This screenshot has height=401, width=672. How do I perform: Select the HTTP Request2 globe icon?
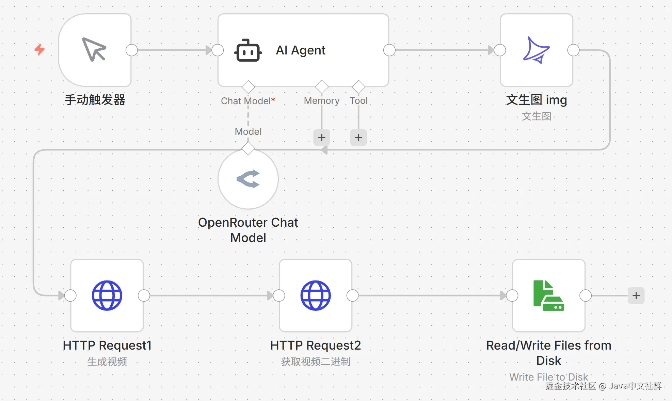coord(315,295)
